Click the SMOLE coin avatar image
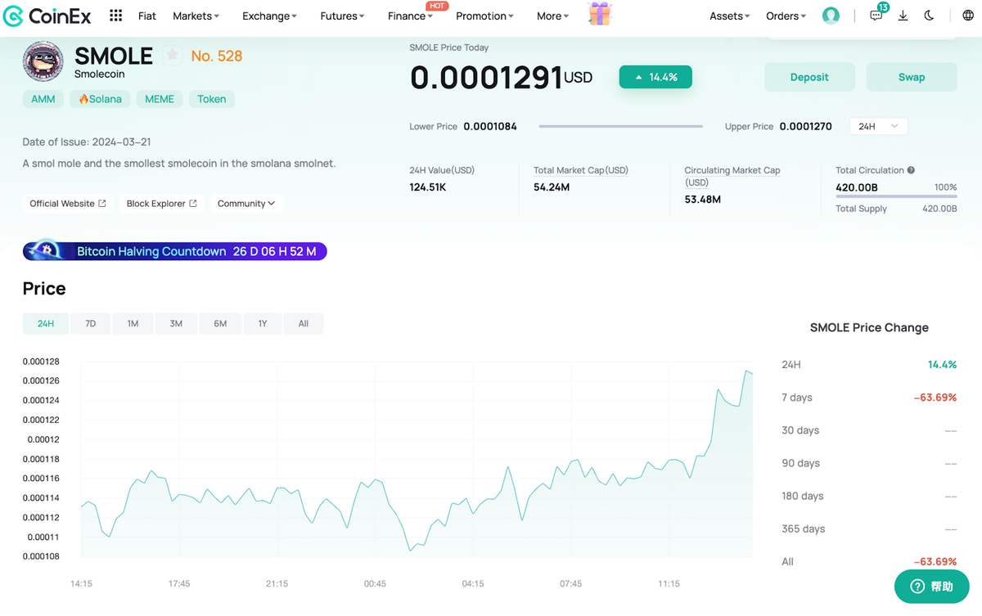The height and width of the screenshot is (616, 982). (x=43, y=61)
